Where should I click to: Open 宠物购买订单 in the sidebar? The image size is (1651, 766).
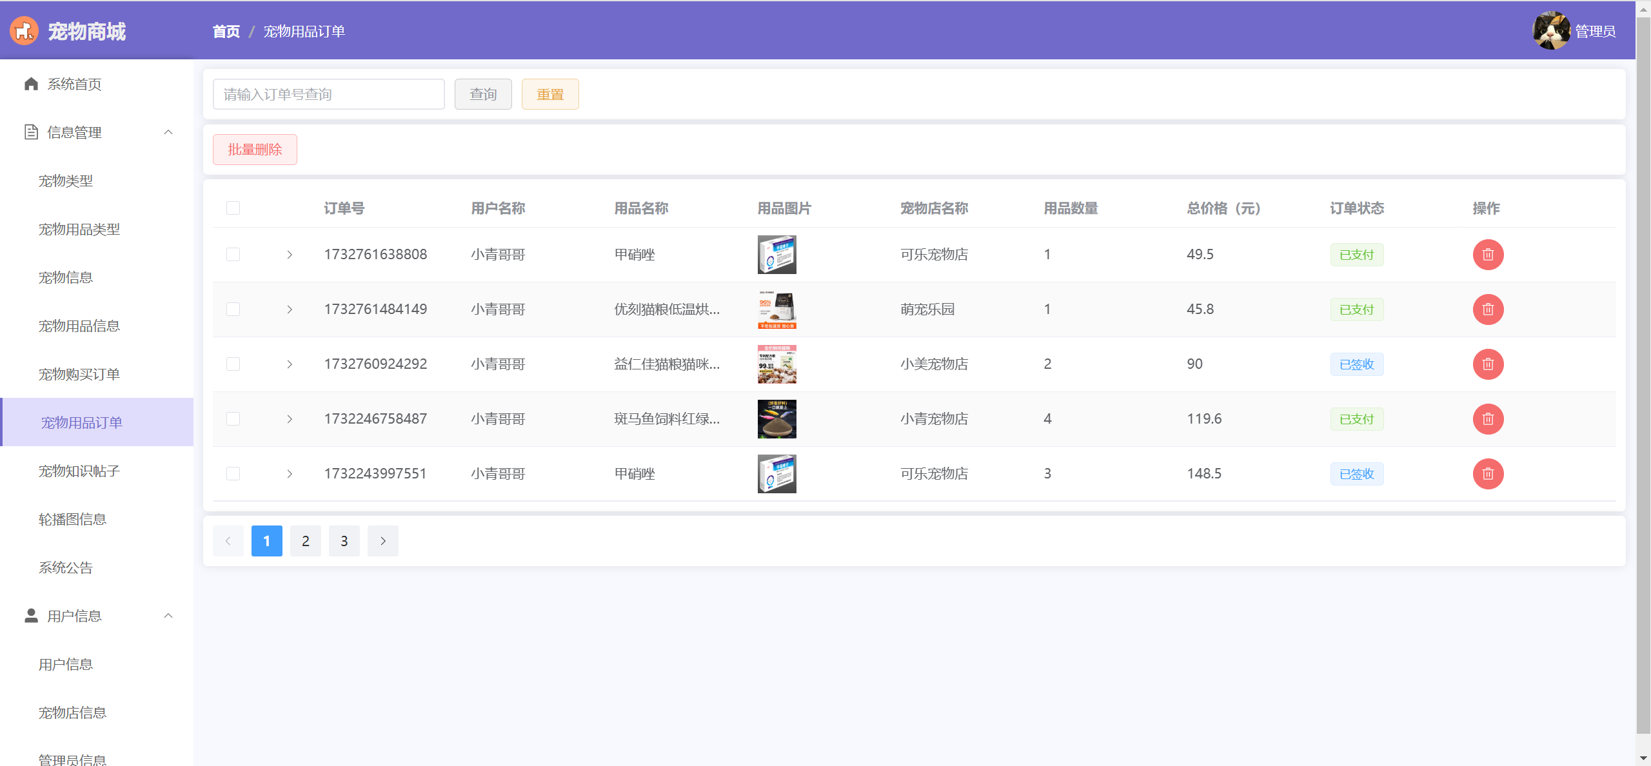click(79, 374)
